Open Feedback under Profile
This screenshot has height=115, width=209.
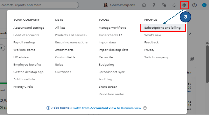pos(151,42)
